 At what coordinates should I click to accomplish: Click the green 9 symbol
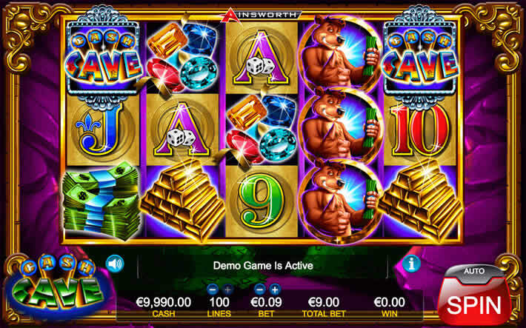point(261,201)
